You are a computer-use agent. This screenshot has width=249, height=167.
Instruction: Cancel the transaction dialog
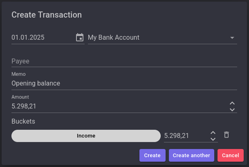(x=230, y=156)
